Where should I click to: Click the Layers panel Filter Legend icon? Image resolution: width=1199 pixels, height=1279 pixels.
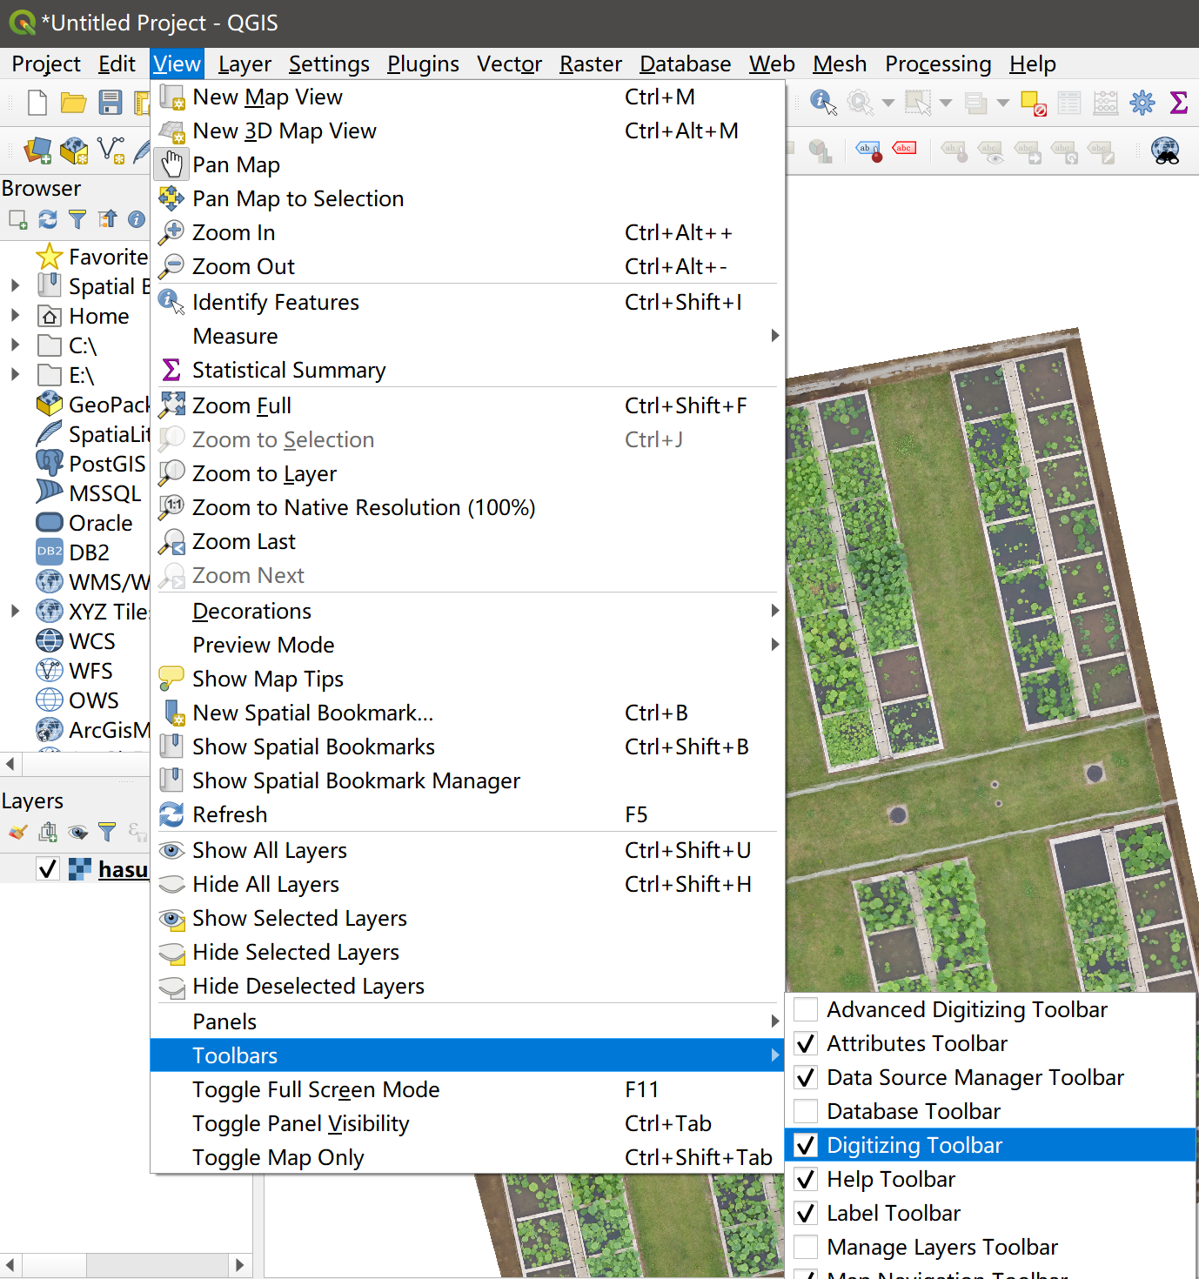point(107,832)
